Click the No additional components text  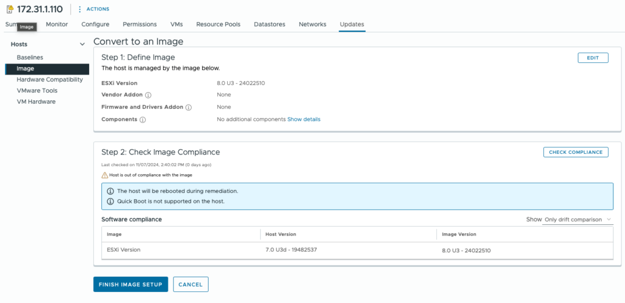[x=251, y=119]
